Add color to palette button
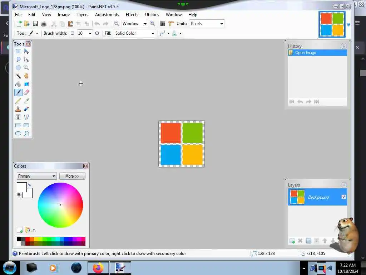Viewport: 366px width, 275px height. point(20,230)
